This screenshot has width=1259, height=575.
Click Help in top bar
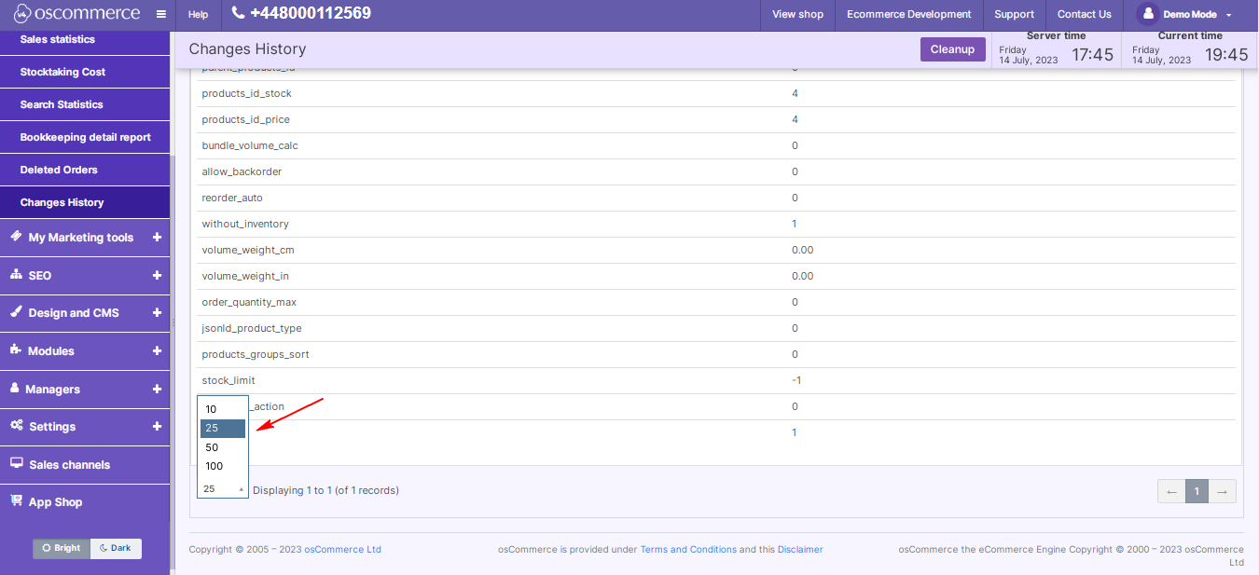[199, 15]
